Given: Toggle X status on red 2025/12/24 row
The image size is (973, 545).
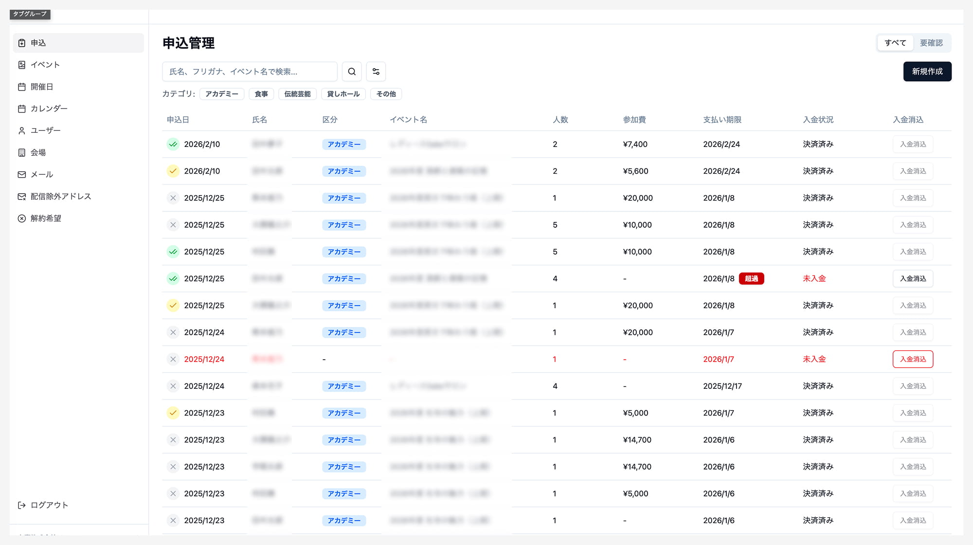Looking at the screenshot, I should click(173, 359).
